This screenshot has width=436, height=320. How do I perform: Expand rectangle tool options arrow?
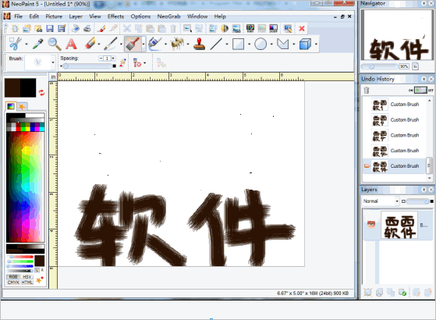point(249,44)
